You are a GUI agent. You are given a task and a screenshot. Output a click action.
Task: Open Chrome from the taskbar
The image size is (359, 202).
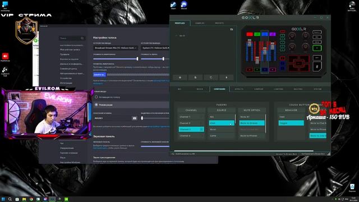pos(31,199)
